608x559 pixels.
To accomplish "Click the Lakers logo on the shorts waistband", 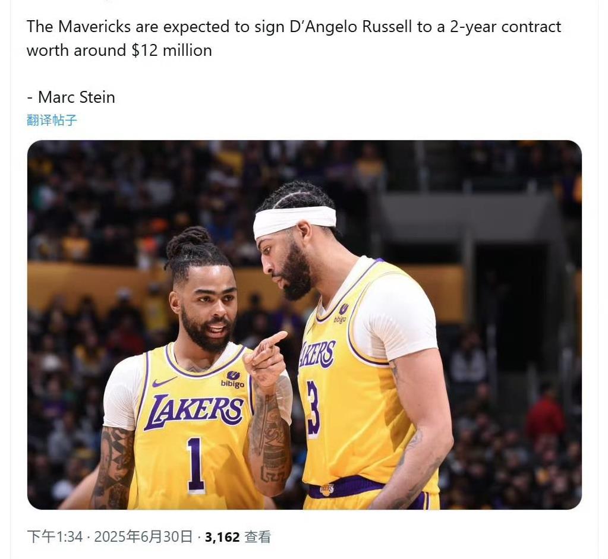I will tap(326, 489).
